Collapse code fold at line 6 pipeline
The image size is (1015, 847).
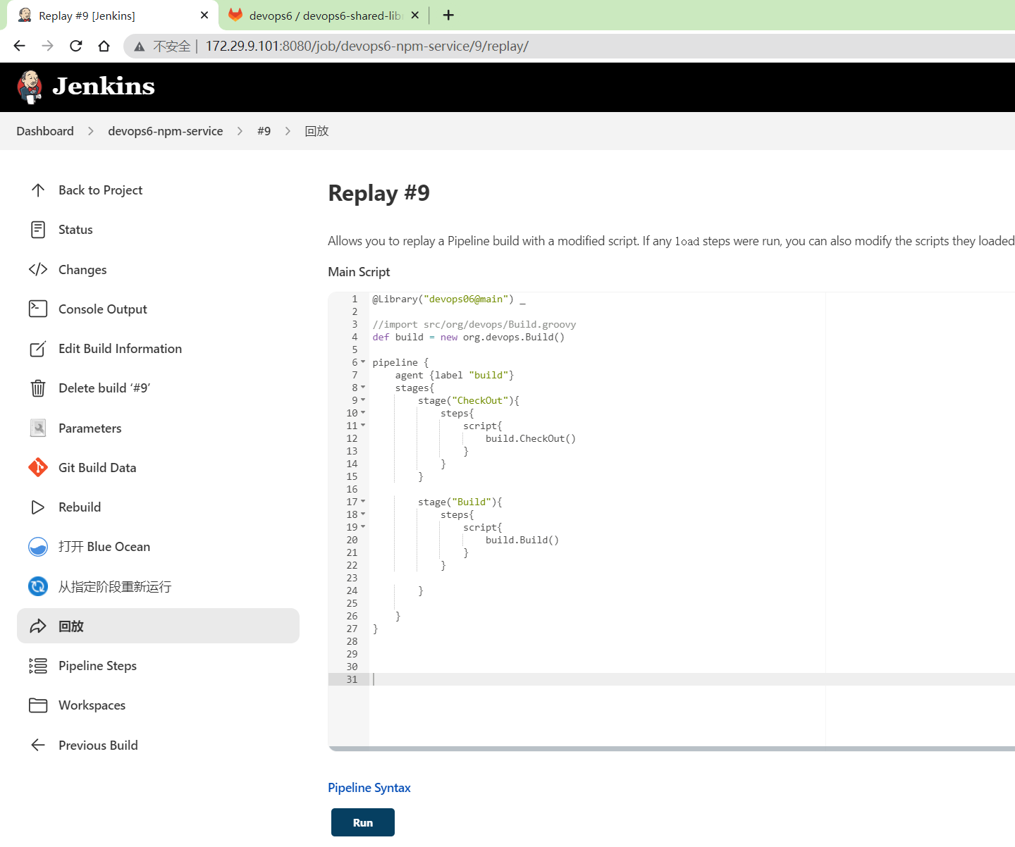coord(363,362)
